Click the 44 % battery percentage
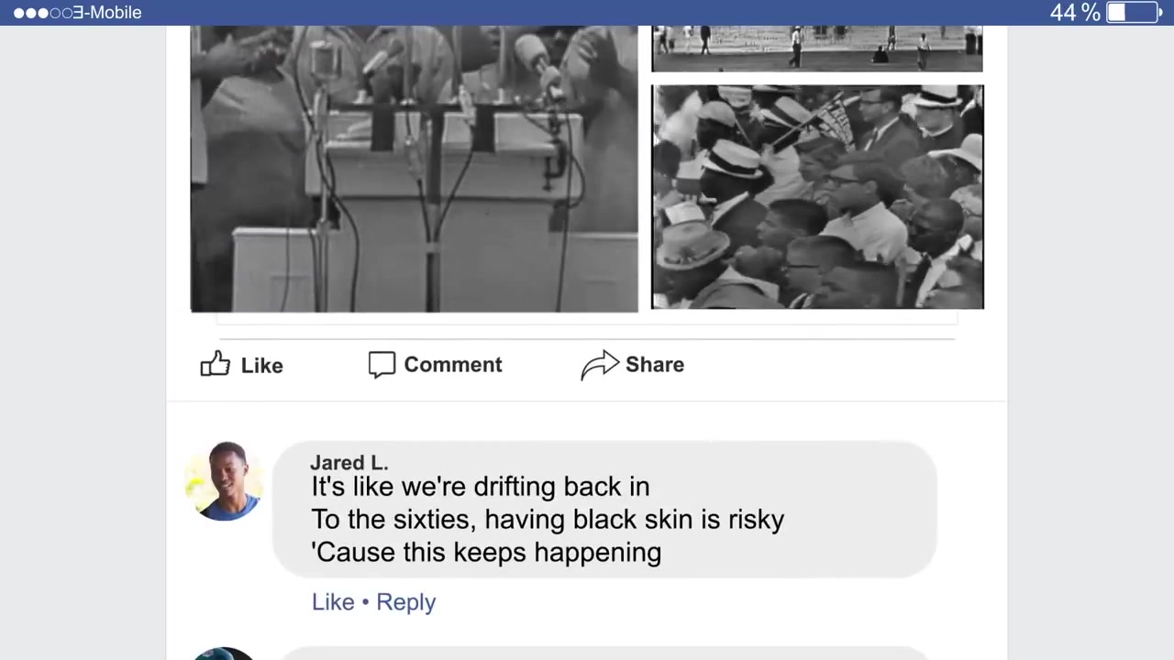The image size is (1174, 660). pos(1075,13)
